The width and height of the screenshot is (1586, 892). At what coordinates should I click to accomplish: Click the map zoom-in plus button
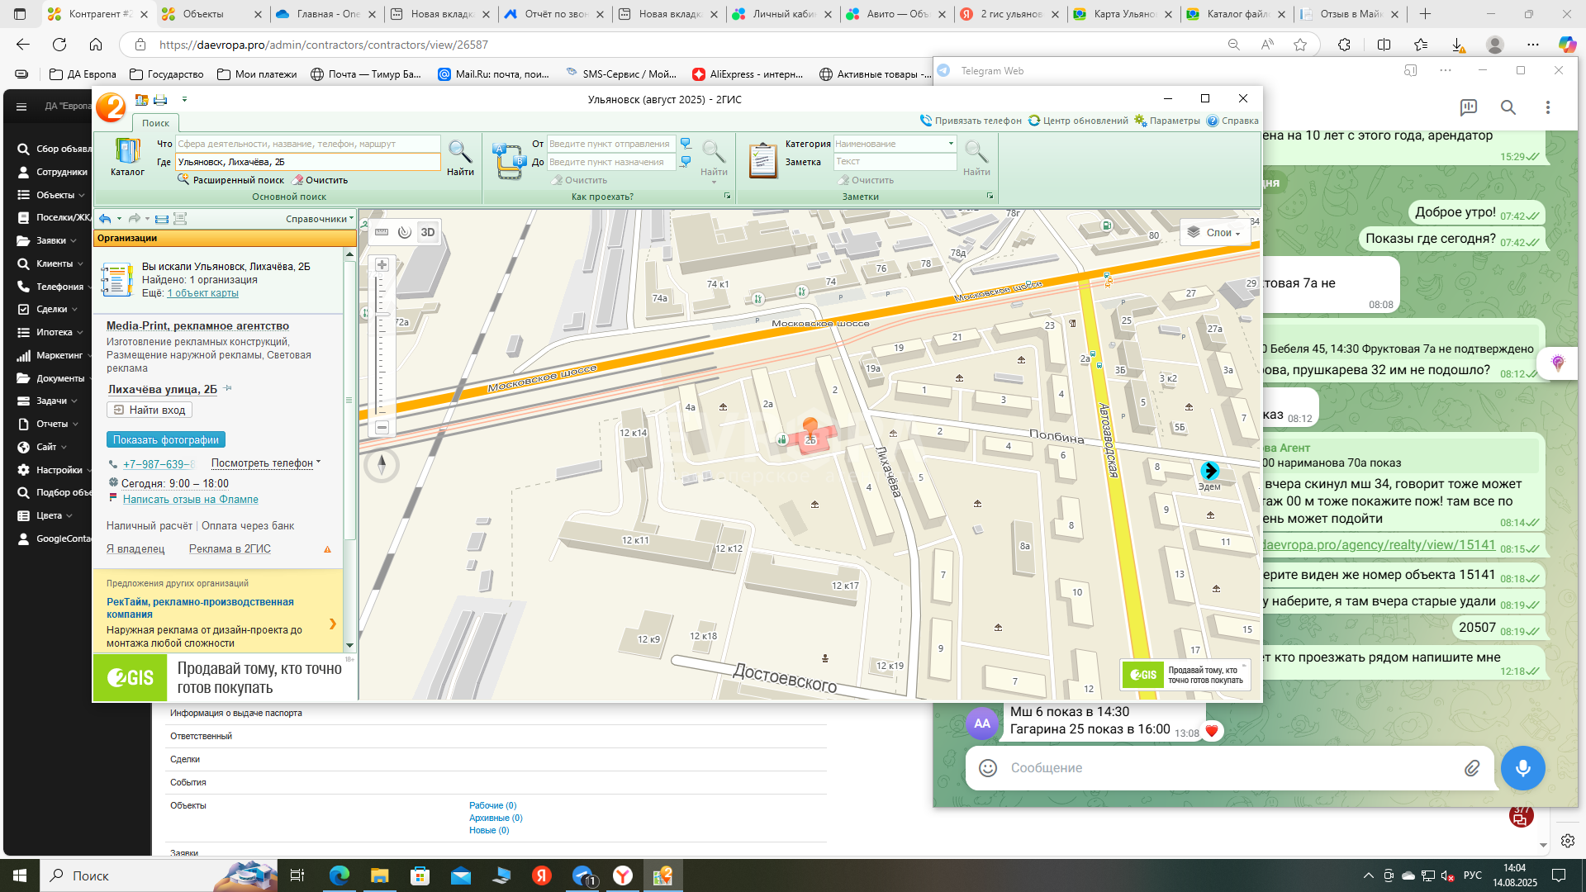(382, 265)
